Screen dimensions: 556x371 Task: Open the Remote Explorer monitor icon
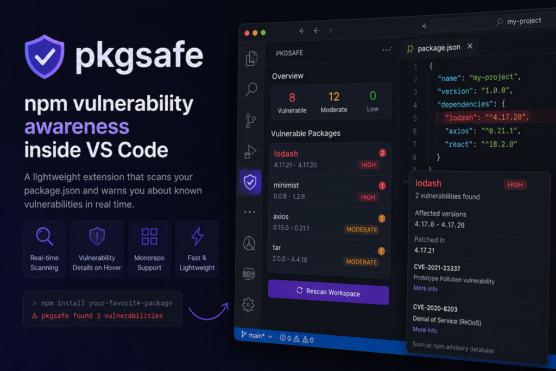coord(249,274)
